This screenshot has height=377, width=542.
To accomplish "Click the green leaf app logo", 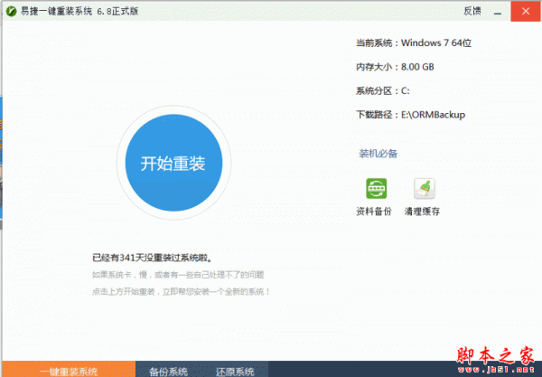I will click(11, 12).
